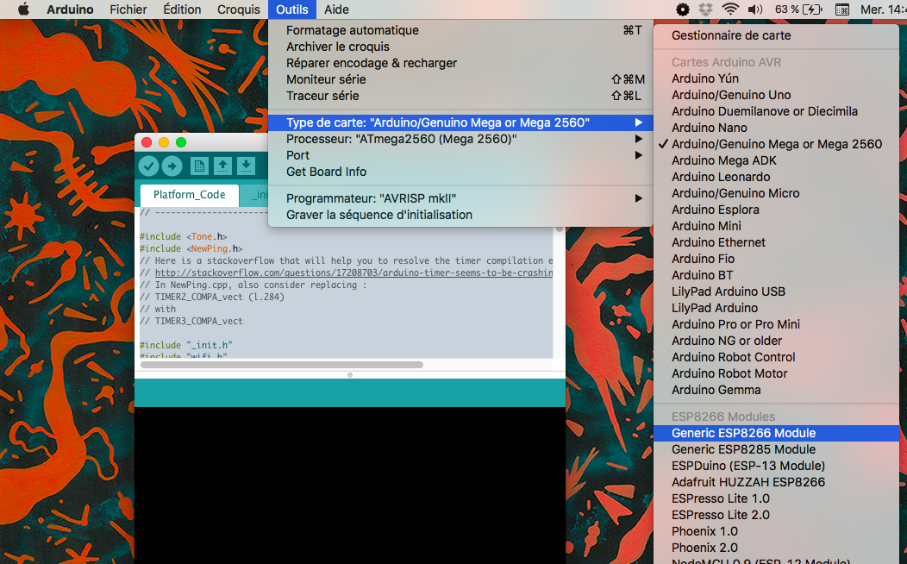Choose Arduino/Genuino Uno as the board
Viewport: 907px width, 564px height.
(730, 95)
